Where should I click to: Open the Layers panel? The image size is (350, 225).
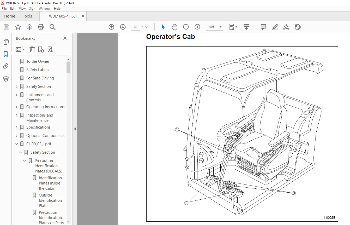(x=6, y=79)
